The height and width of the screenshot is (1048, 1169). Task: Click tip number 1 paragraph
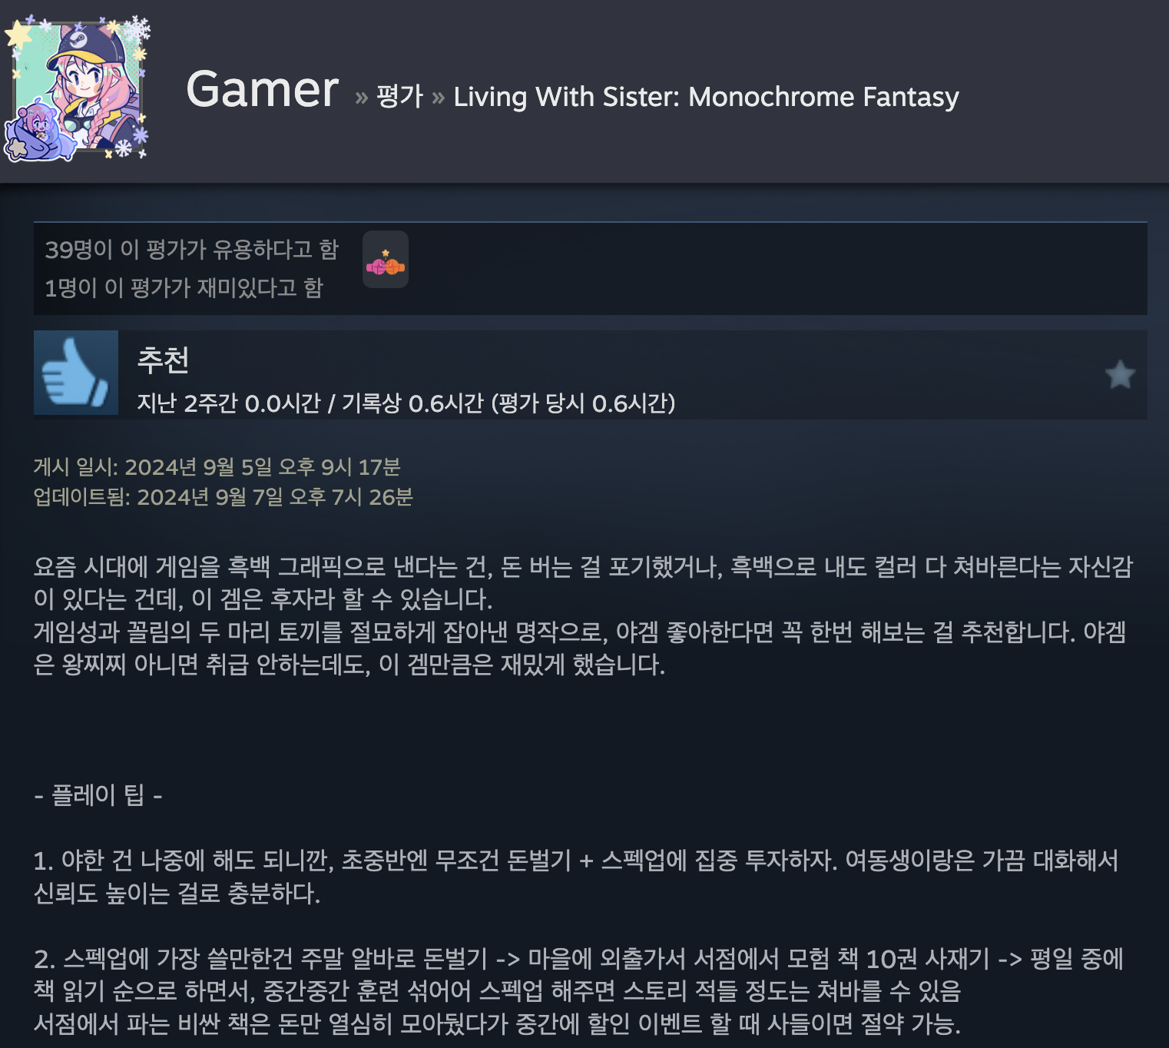coord(576,877)
